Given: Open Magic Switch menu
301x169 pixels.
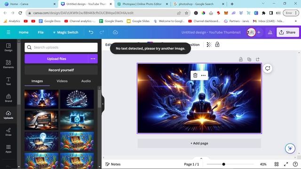Looking at the screenshot, I should [66, 32].
